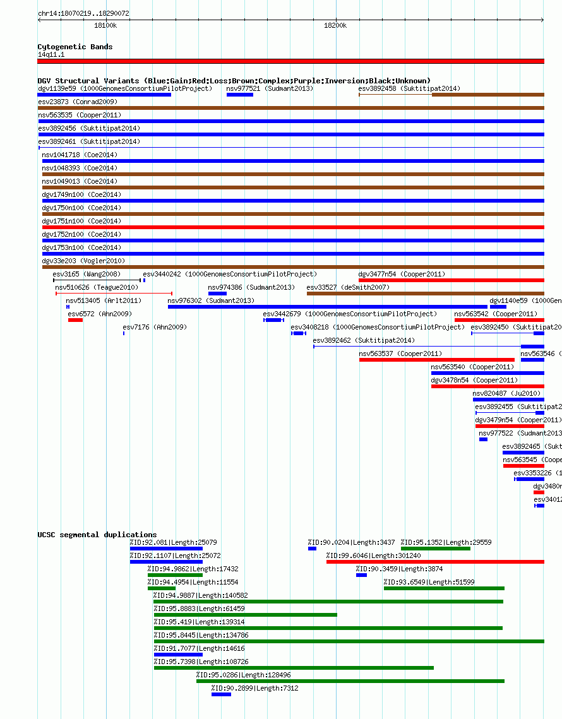Click nsv974386 (Sudmant2013) label
The height and width of the screenshot is (719, 562).
(x=251, y=288)
